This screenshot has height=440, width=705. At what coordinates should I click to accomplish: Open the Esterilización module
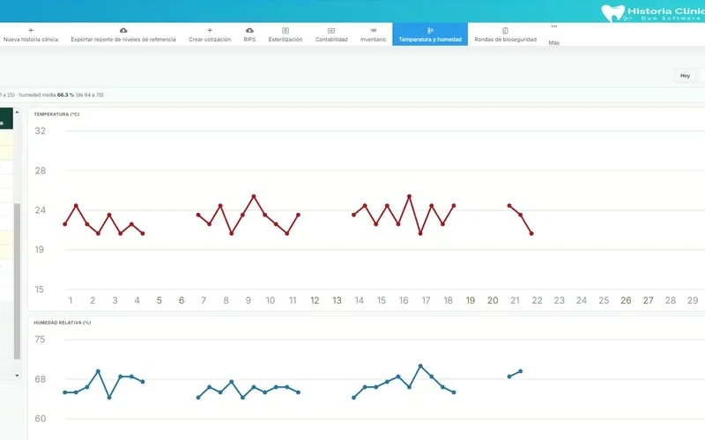point(286,34)
